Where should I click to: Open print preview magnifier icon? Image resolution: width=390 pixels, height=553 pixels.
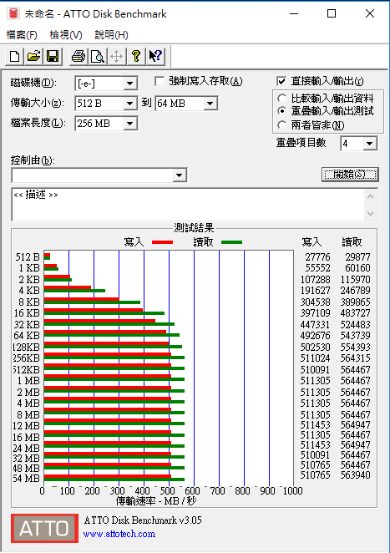[x=98, y=57]
